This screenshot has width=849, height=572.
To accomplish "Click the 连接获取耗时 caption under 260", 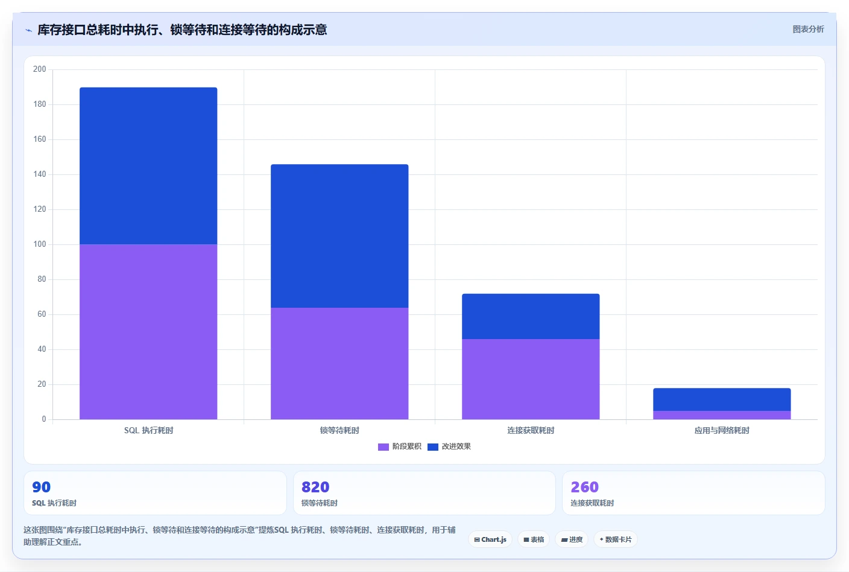I will point(592,503).
